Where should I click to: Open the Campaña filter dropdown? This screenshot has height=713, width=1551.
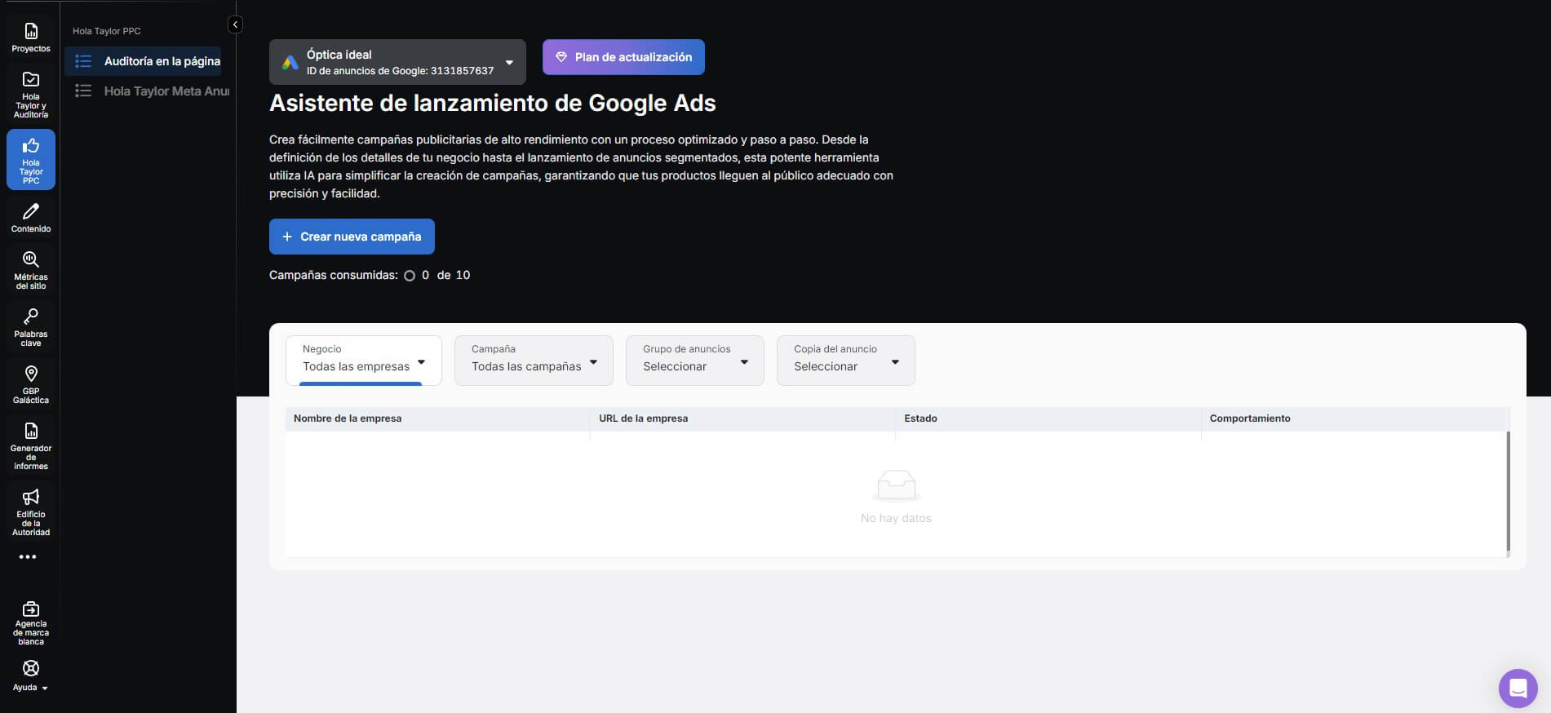coord(534,360)
